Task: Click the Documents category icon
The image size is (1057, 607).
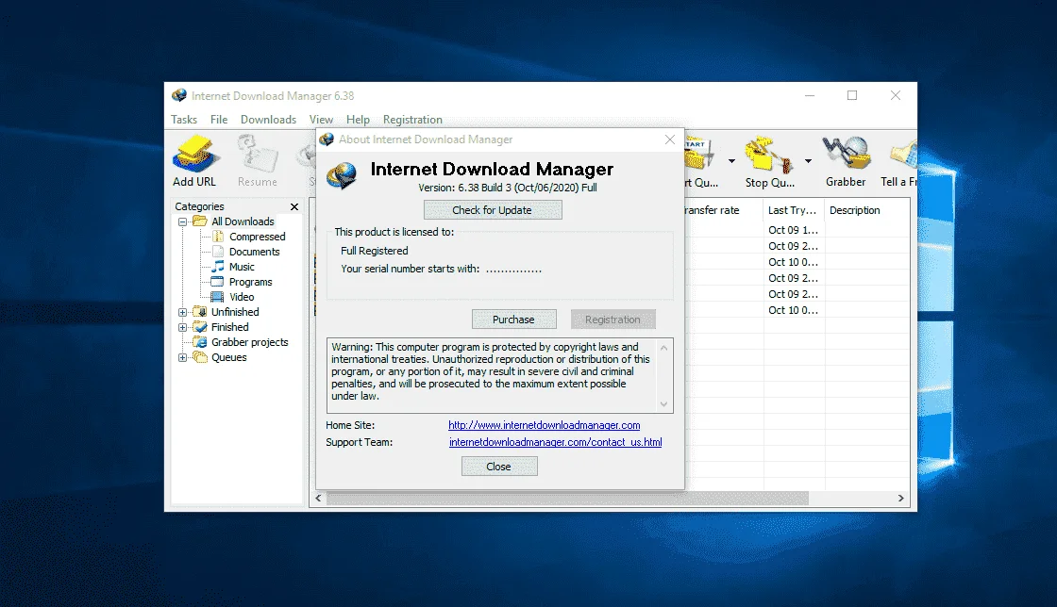Action: [218, 252]
